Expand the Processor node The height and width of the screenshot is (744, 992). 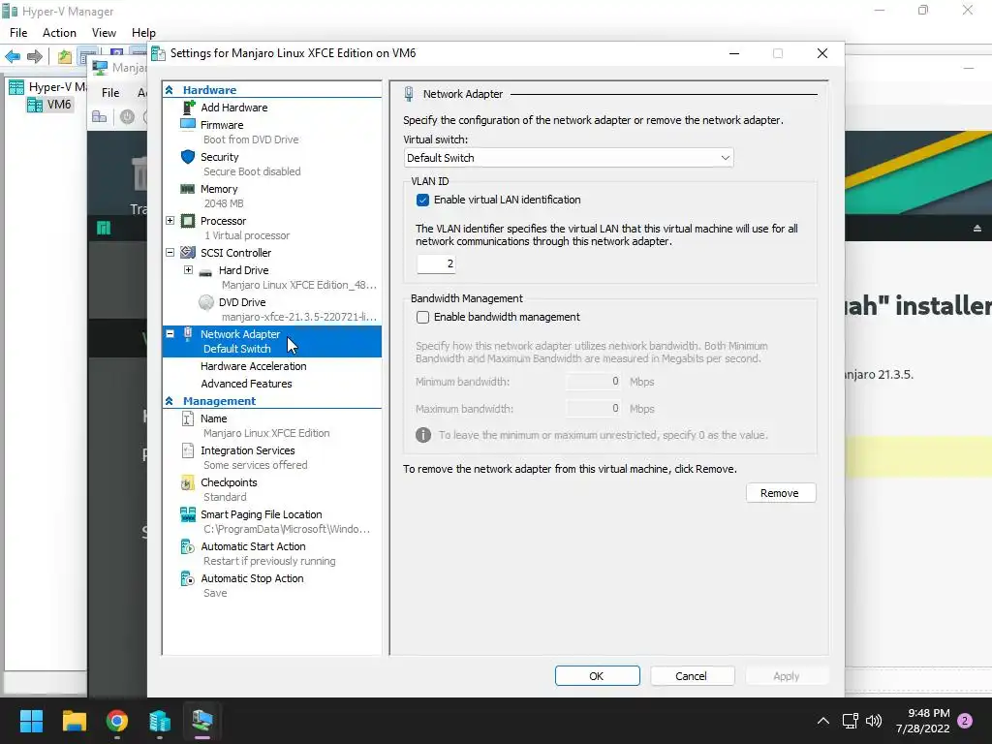(x=170, y=220)
